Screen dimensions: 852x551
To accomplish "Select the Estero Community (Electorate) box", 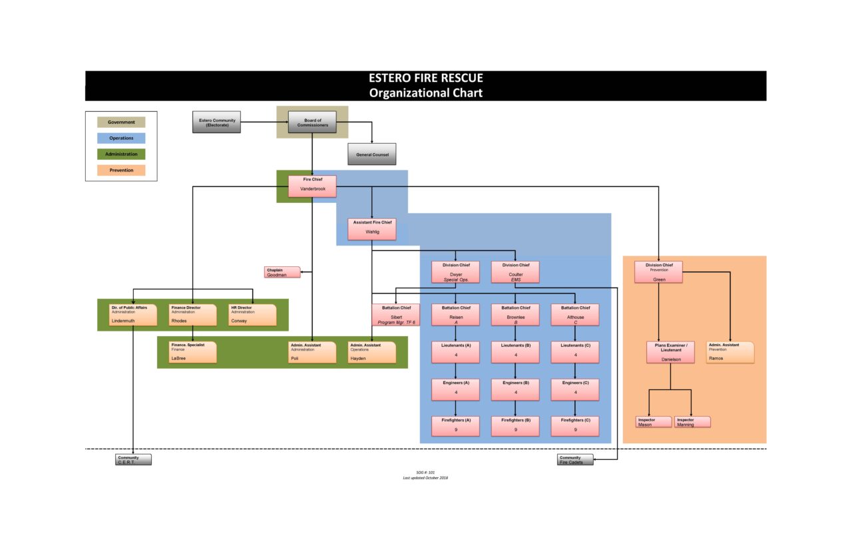I will coord(216,122).
